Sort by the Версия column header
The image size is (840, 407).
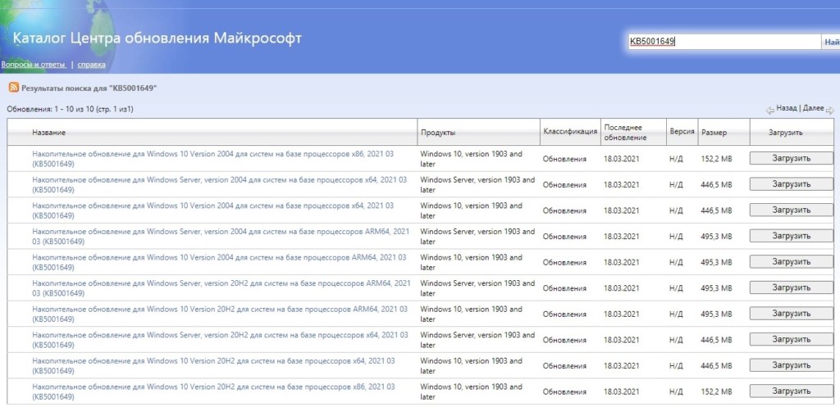click(682, 132)
